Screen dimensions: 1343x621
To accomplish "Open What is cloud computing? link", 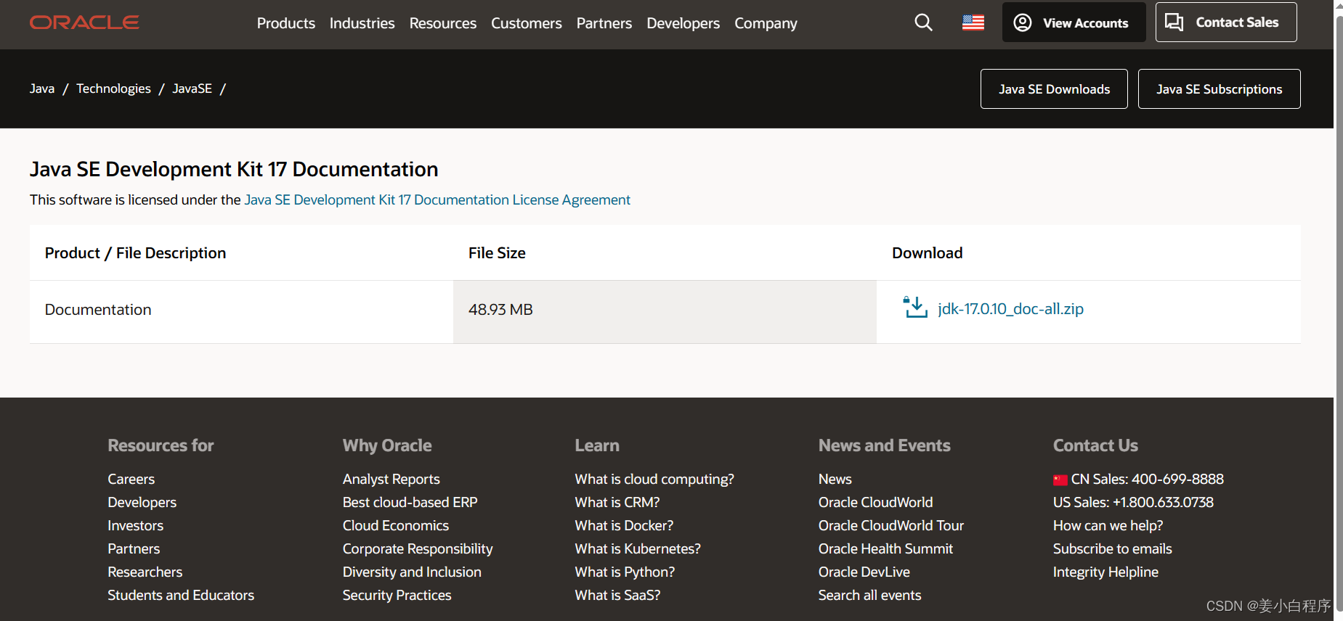I will coord(654,479).
